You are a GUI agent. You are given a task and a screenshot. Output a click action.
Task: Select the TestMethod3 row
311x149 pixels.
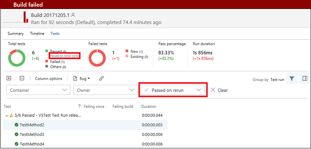point(85,134)
